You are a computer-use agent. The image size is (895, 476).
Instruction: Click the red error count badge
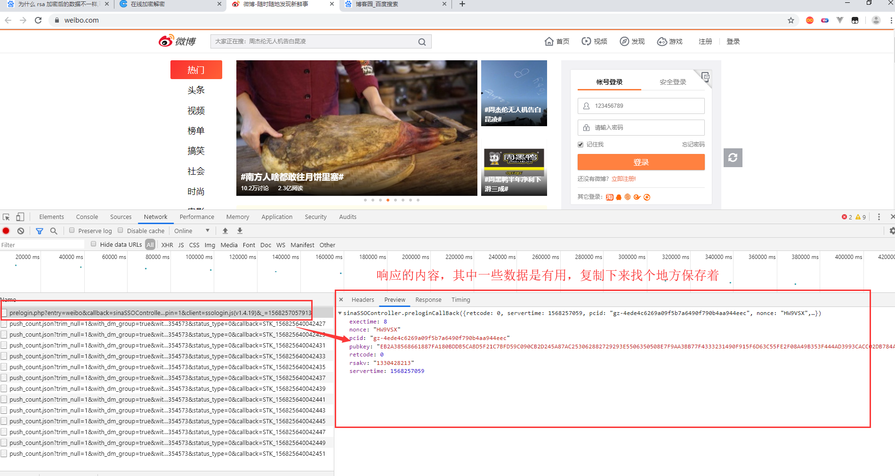point(847,217)
